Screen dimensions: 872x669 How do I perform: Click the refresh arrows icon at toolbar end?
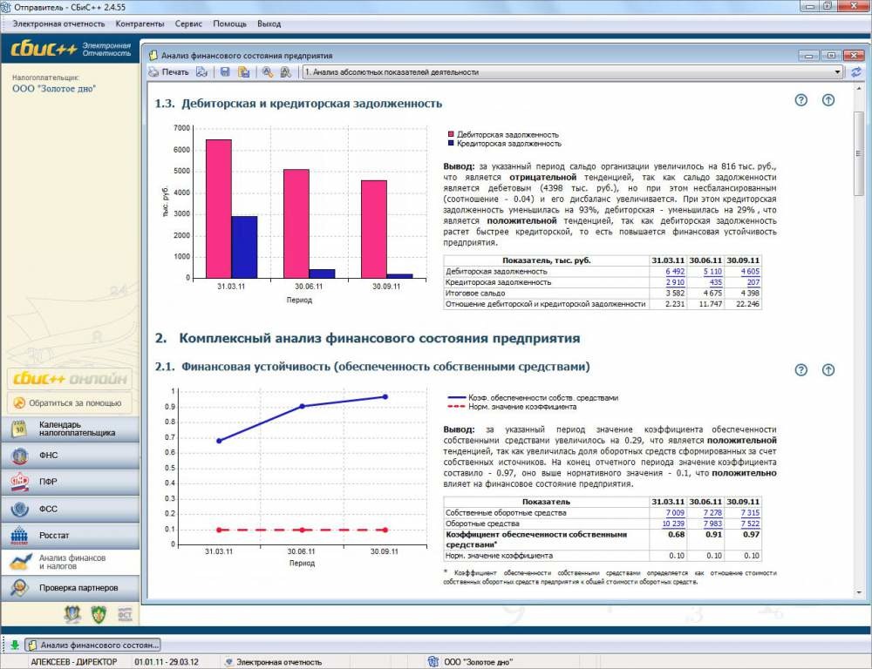coord(856,72)
